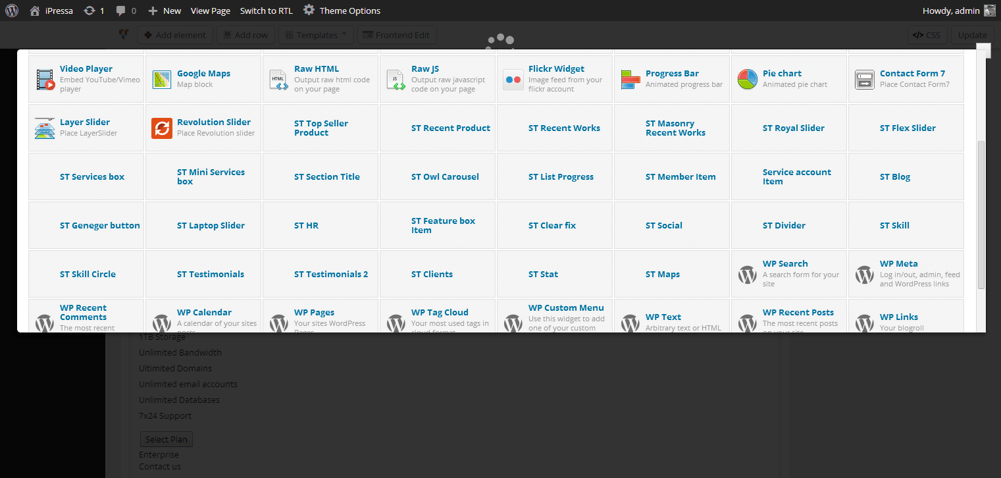Add ST Top Seller Product element
Screen dimensions: 1001x478
[x=321, y=128]
